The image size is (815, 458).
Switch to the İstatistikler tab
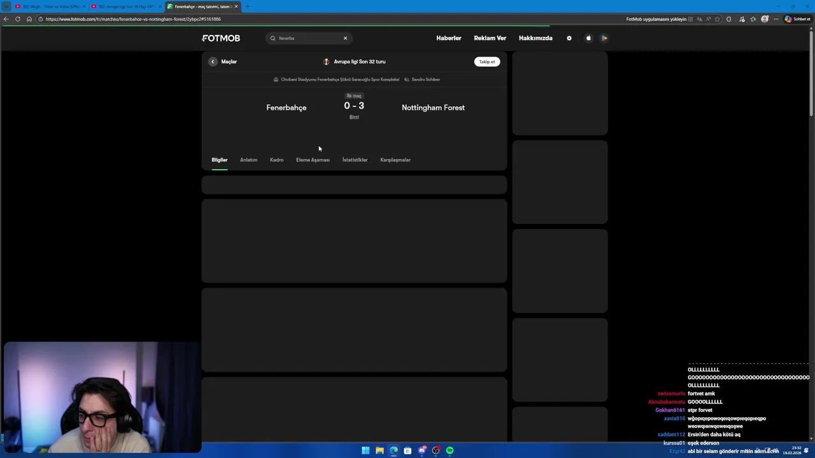click(355, 160)
